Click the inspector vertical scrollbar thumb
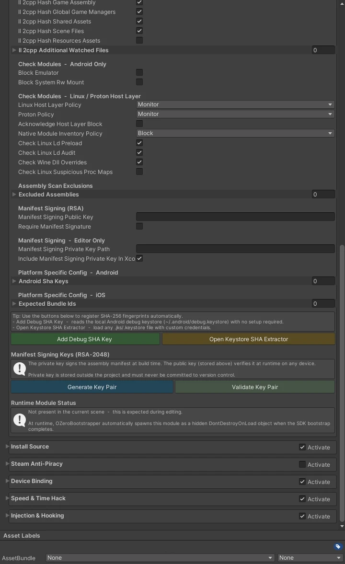The height and width of the screenshot is (564, 345). 342,383
